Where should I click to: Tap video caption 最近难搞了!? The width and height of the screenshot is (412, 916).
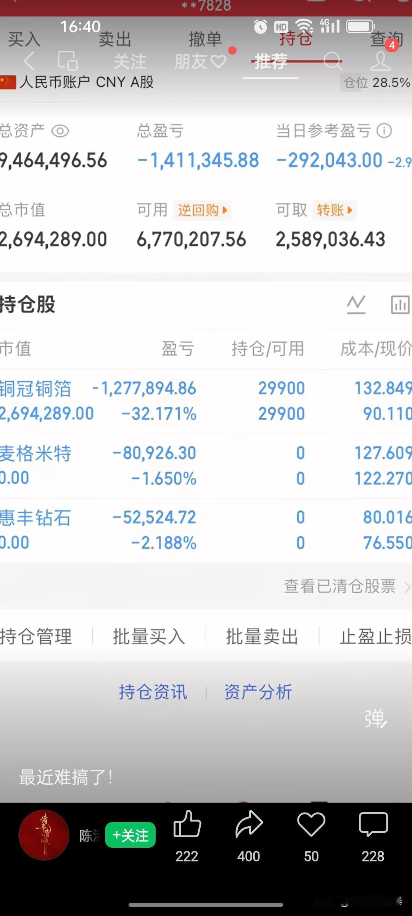(66, 777)
